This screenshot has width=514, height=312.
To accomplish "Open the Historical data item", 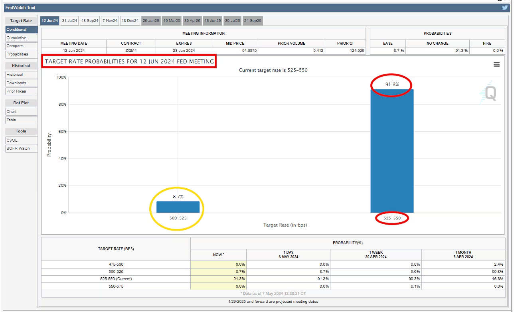I will point(22,75).
